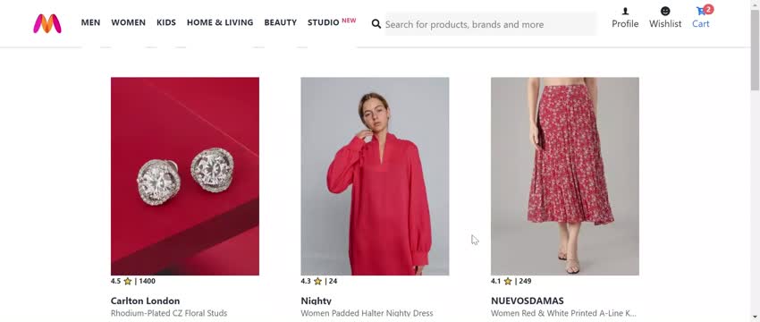
Task: Open the HOME & LIVING menu
Action: [x=220, y=22]
